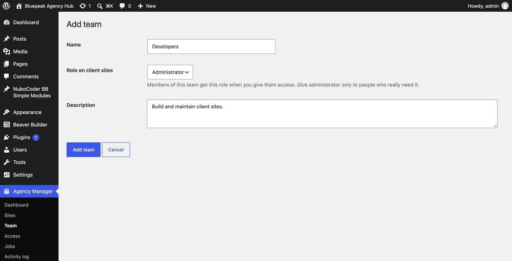Open the Howdy, admin account menu

[x=488, y=6]
